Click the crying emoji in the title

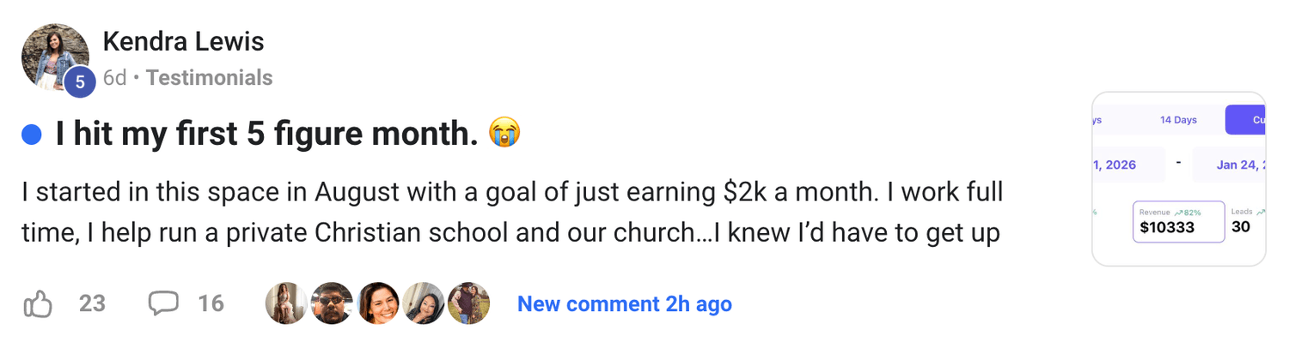pyautogui.click(x=504, y=134)
